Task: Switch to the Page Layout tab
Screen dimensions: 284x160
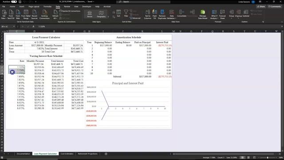Action: pyautogui.click(x=34, y=7)
